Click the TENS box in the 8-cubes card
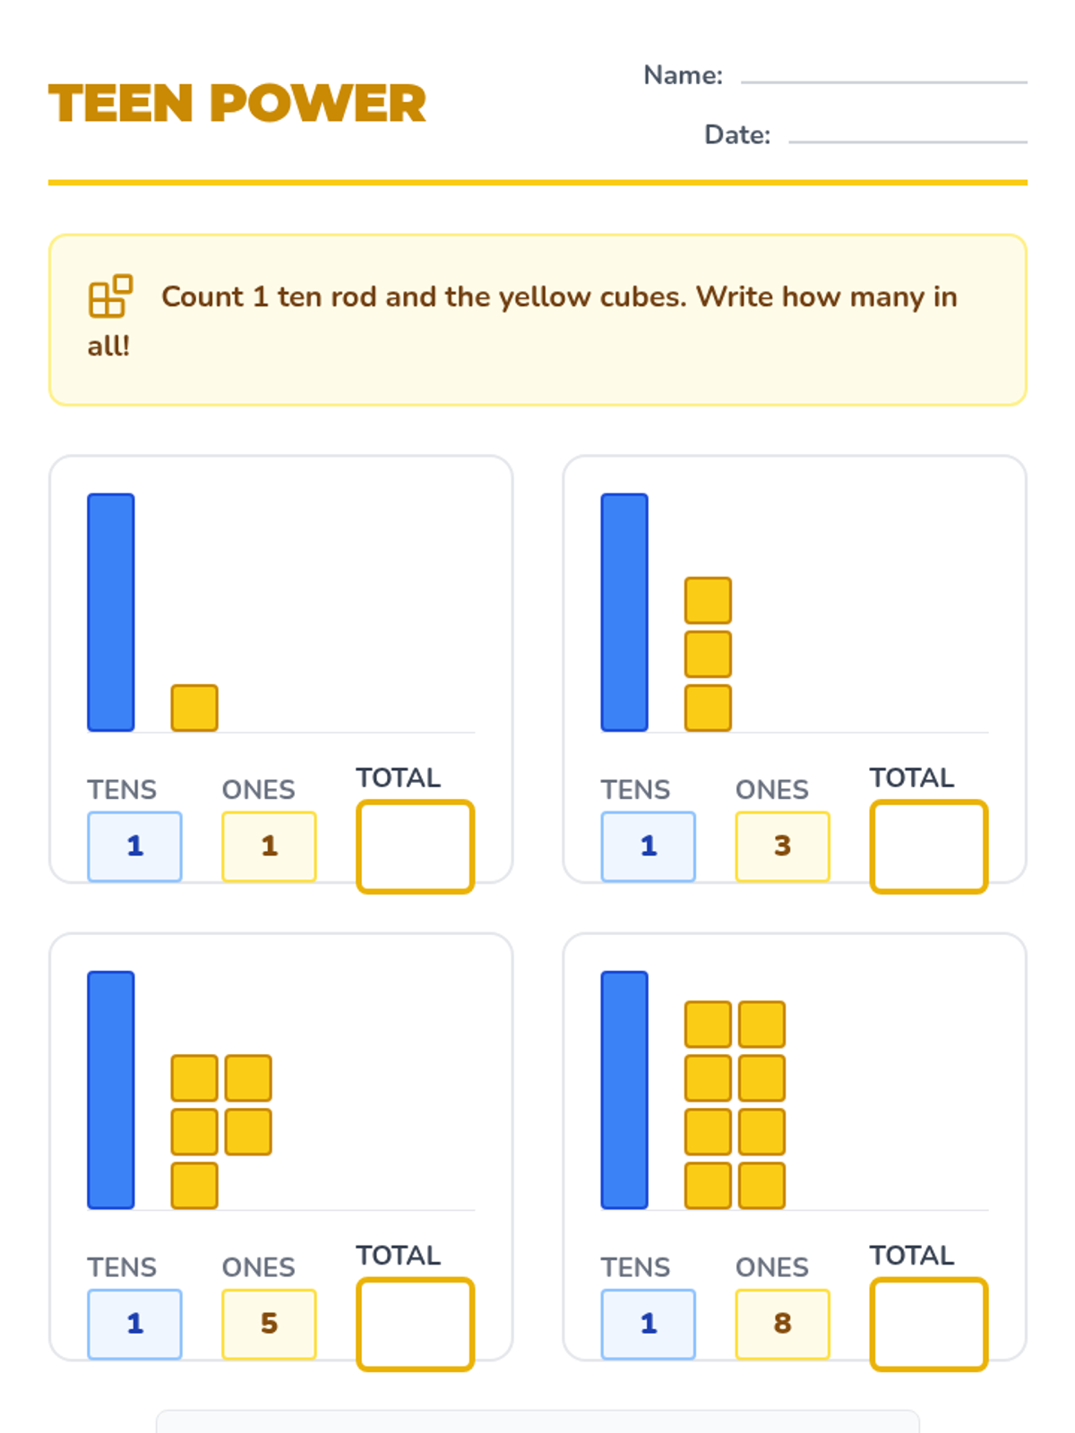Screen dimensions: 1075x1433 click(x=649, y=1324)
